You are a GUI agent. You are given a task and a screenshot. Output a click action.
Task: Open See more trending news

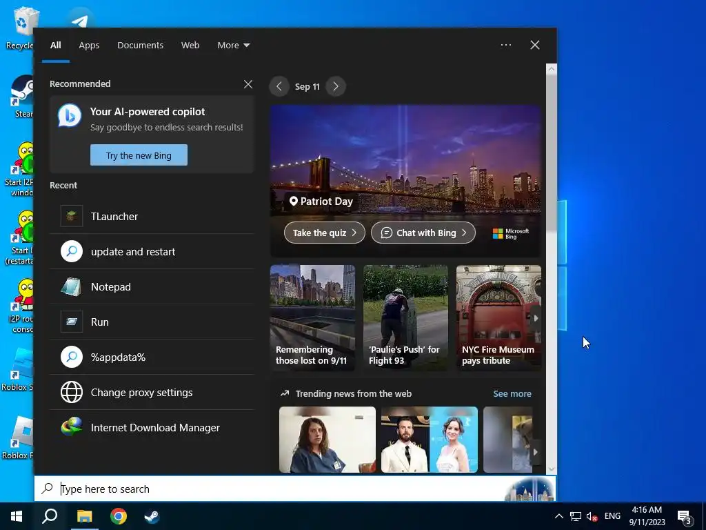coord(512,394)
